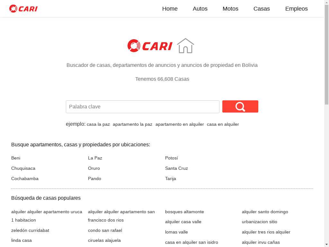Open popular search 'alquiler casa valle'
This screenshot has width=329, height=247.
tap(183, 222)
